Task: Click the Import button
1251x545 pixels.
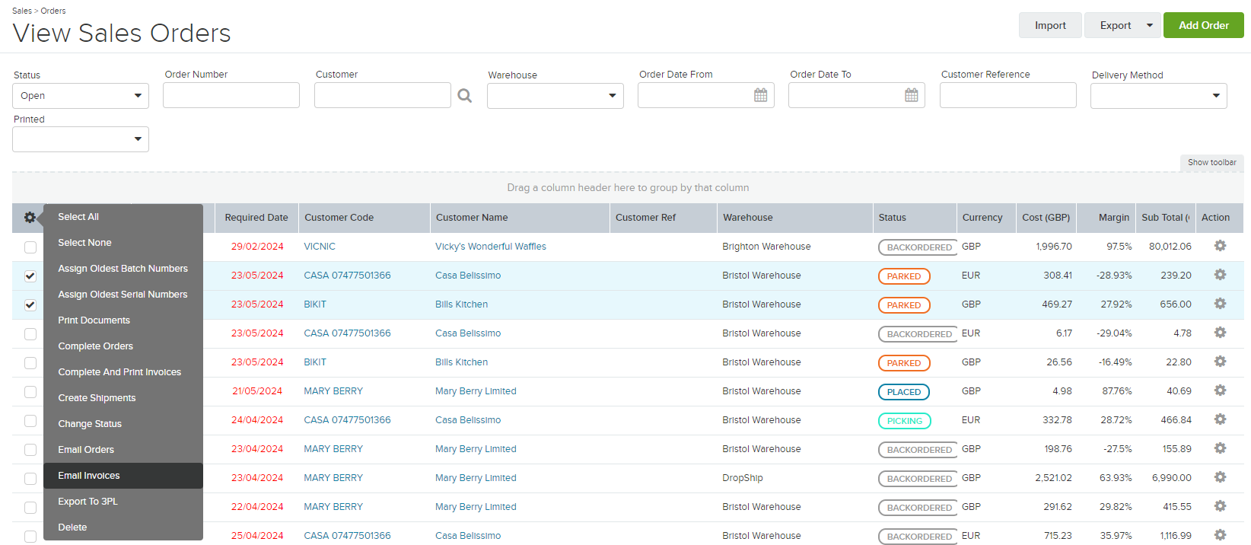Action: tap(1050, 25)
